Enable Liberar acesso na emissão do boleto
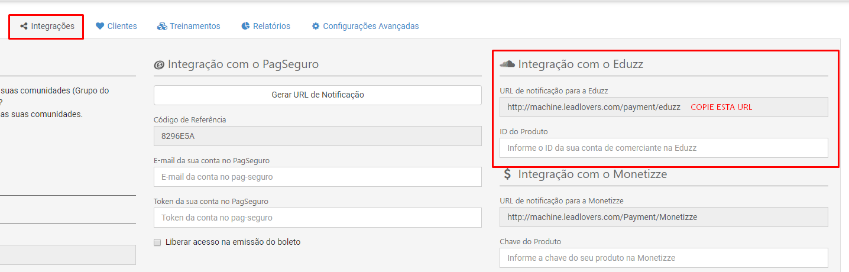 click(157, 242)
